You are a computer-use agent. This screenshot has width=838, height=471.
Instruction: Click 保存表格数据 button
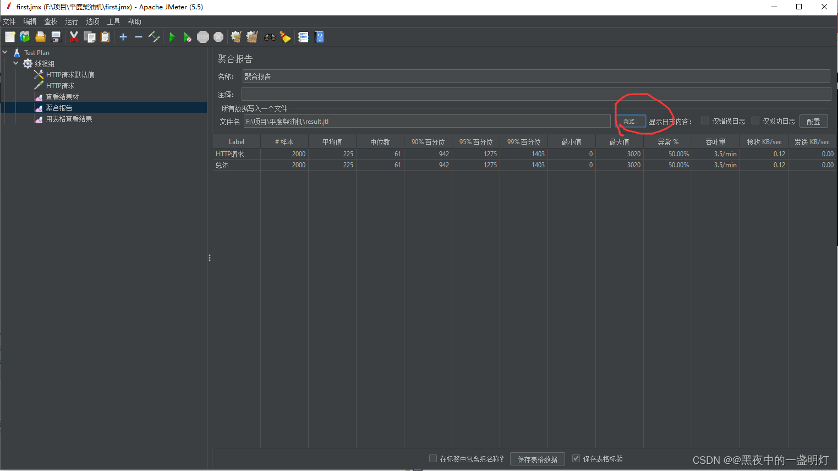tap(538, 459)
